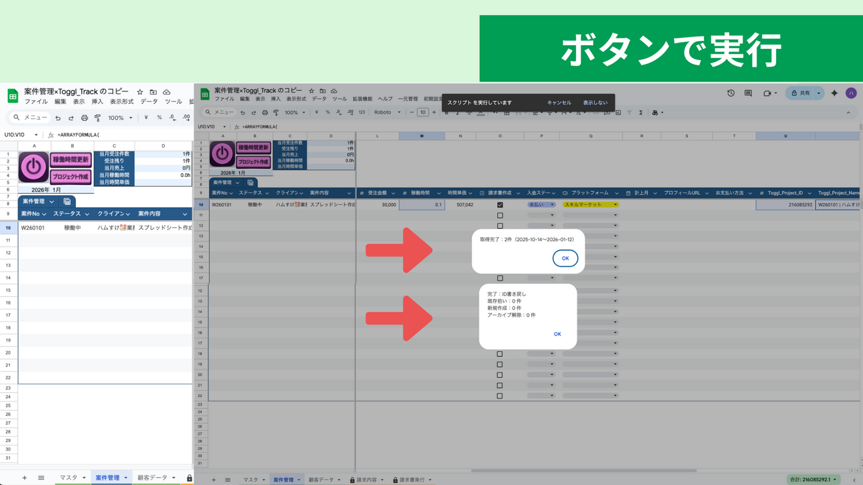Undo in the left window toolbar
This screenshot has width=863, height=485.
[58, 118]
